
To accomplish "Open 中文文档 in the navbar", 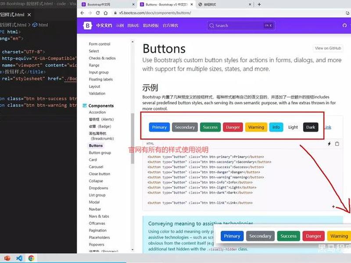I will click(x=104, y=25).
